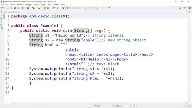Open the New wizard dropdown arrow
Viewport: 192px width, 108px height.
tap(5, 8)
